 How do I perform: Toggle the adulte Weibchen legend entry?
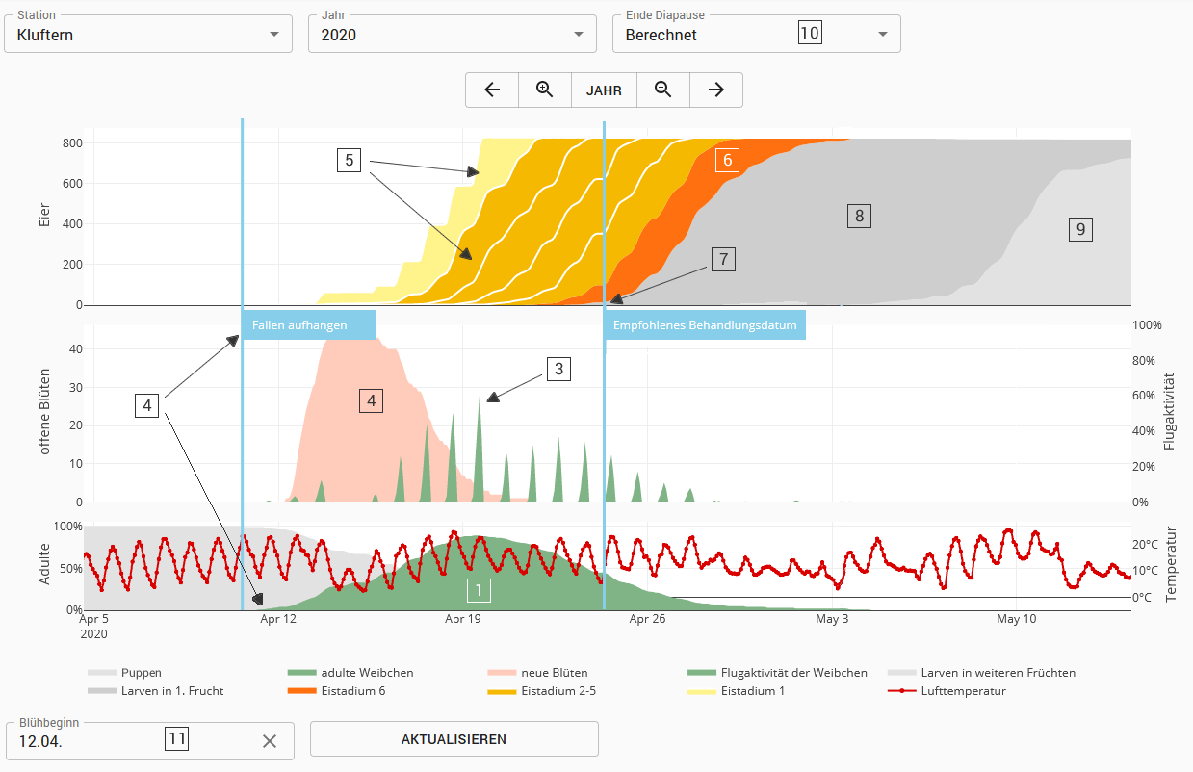pos(350,673)
